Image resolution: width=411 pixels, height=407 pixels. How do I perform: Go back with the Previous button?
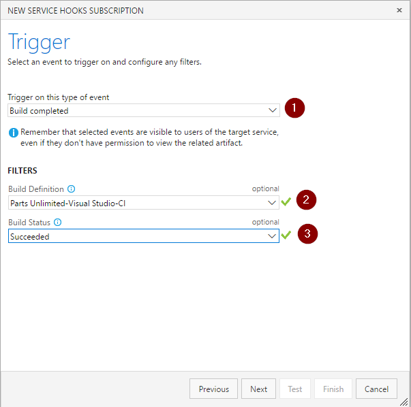coord(213,389)
